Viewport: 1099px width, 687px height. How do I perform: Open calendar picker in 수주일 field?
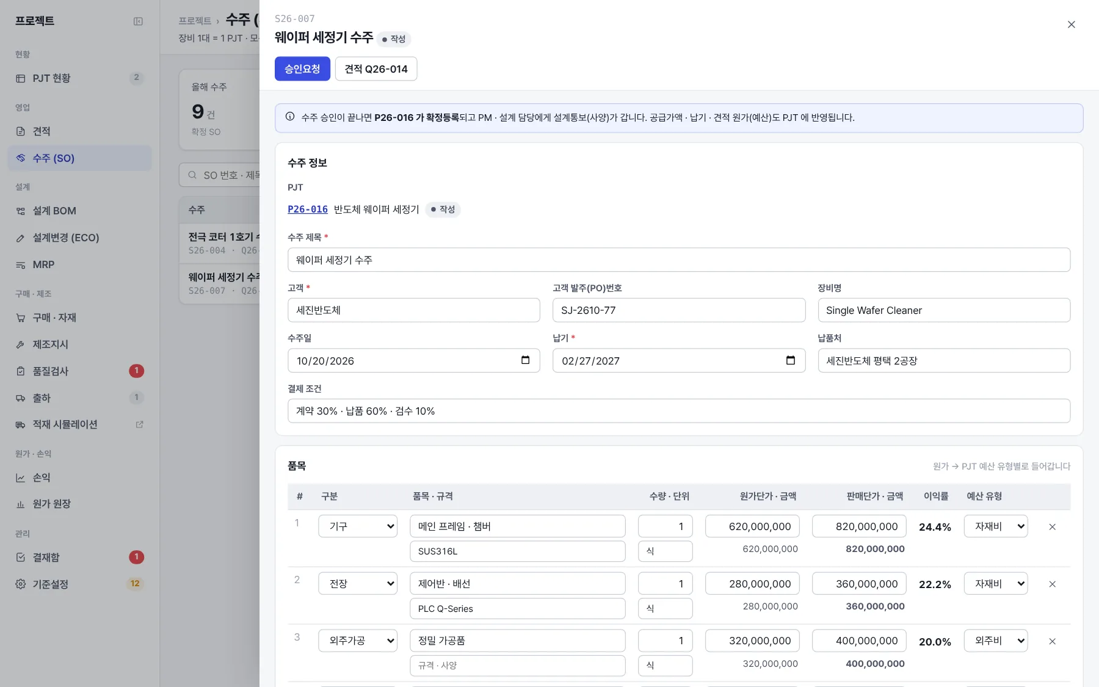(525, 360)
